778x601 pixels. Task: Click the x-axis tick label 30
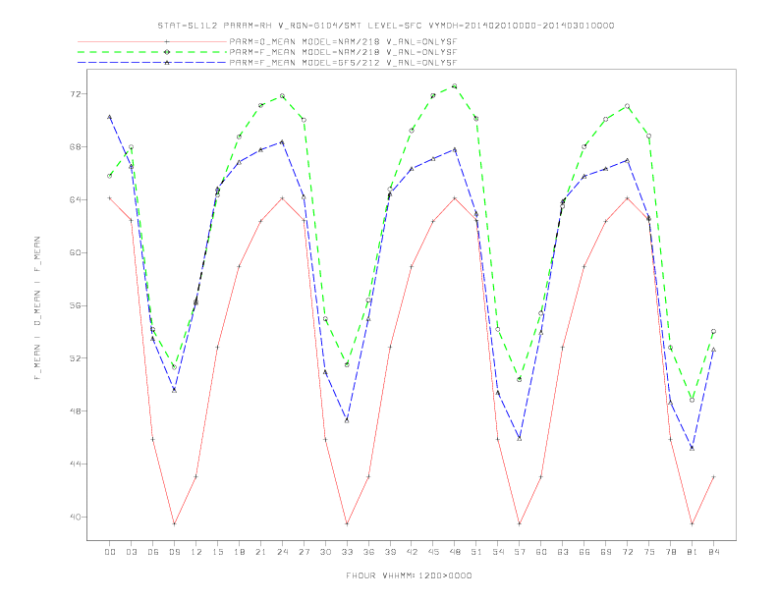pyautogui.click(x=325, y=552)
